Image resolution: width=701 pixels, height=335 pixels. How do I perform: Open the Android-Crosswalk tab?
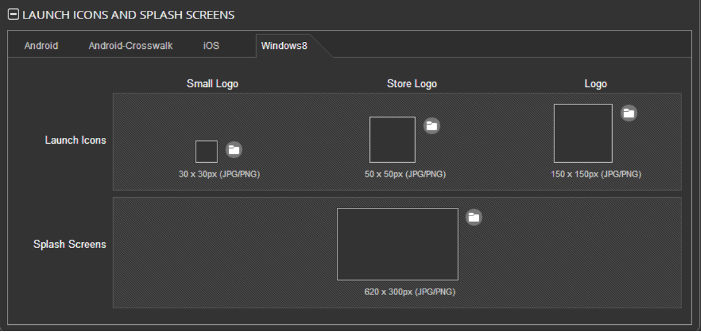[x=130, y=46]
